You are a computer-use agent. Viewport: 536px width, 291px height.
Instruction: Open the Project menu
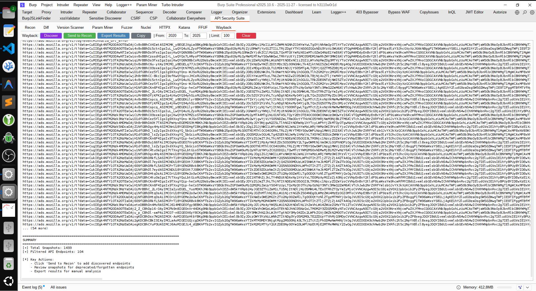[x=47, y=5]
